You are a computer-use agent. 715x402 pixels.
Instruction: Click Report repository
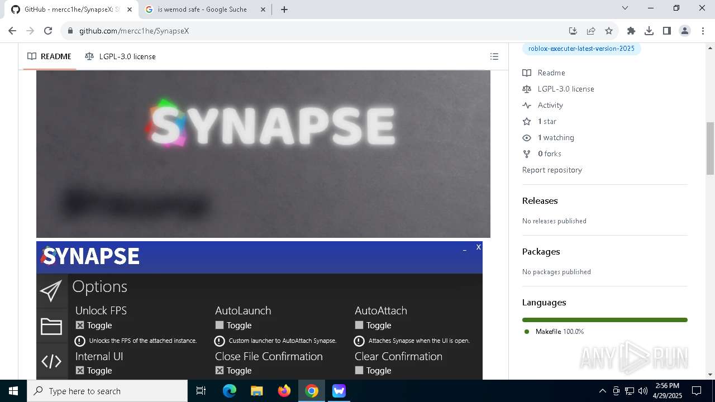coord(552,170)
